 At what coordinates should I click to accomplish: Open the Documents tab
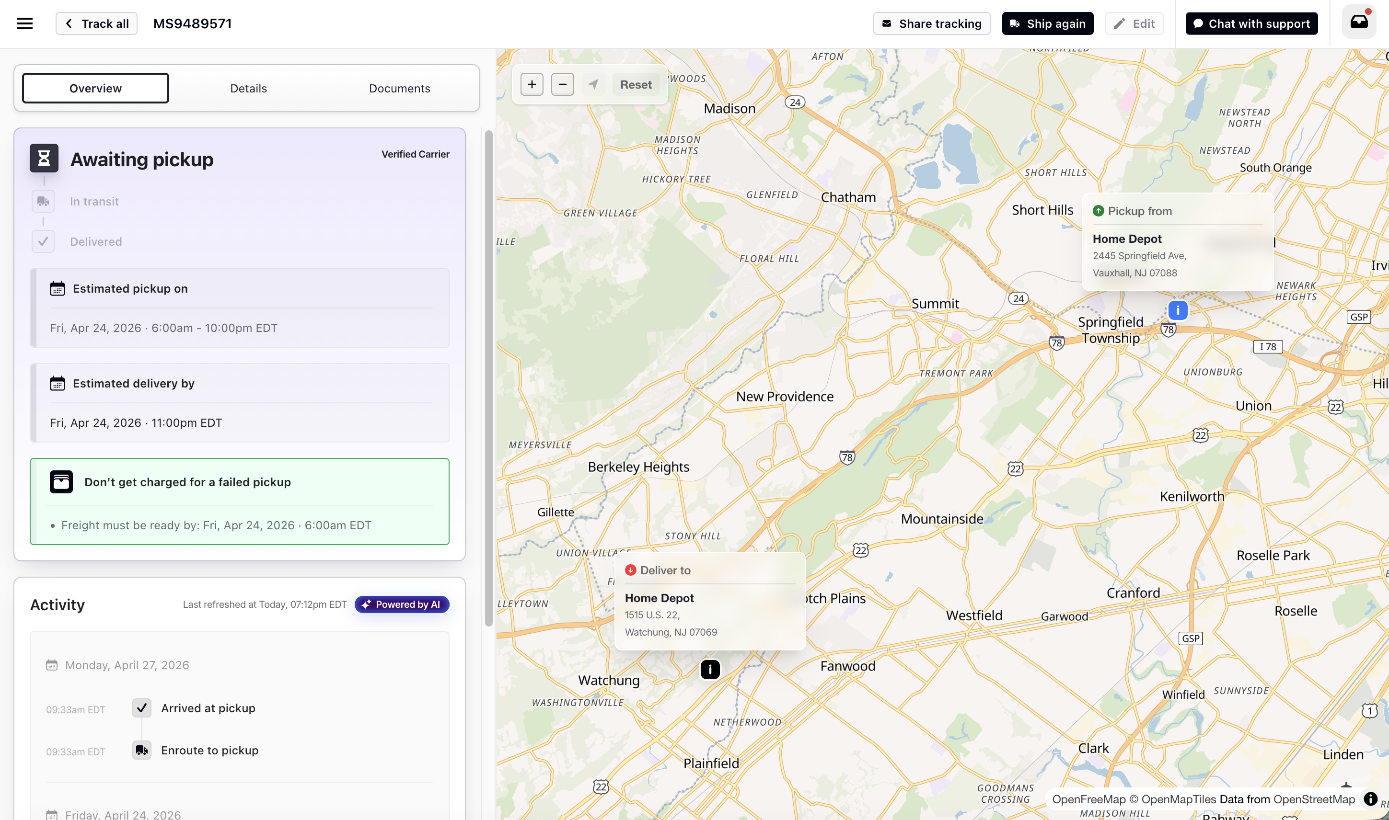[399, 89]
